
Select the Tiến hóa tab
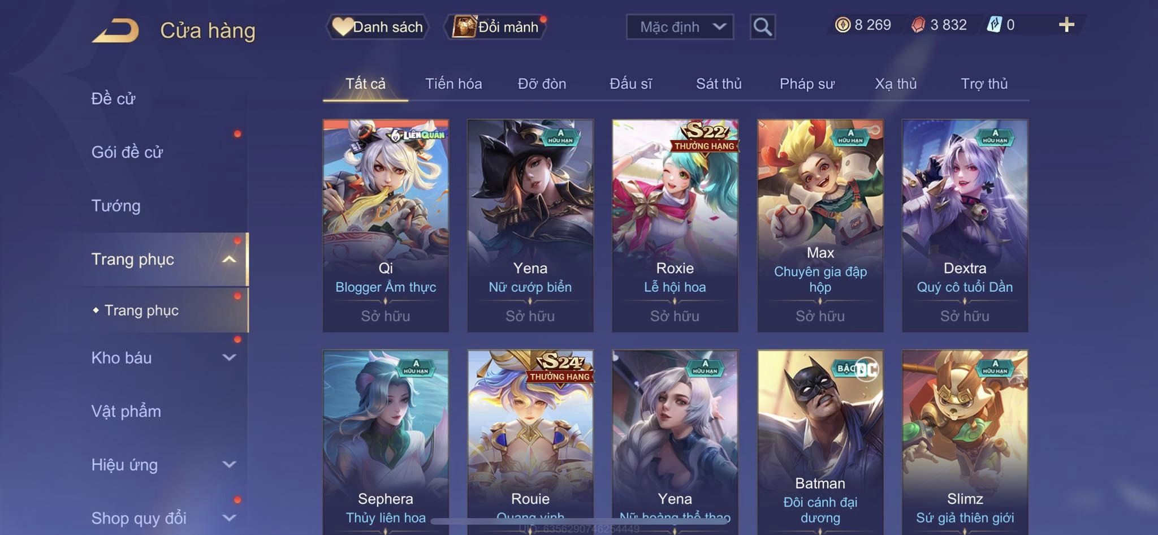point(453,84)
